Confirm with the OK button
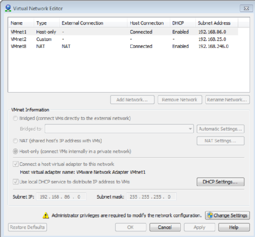 pos(131,227)
